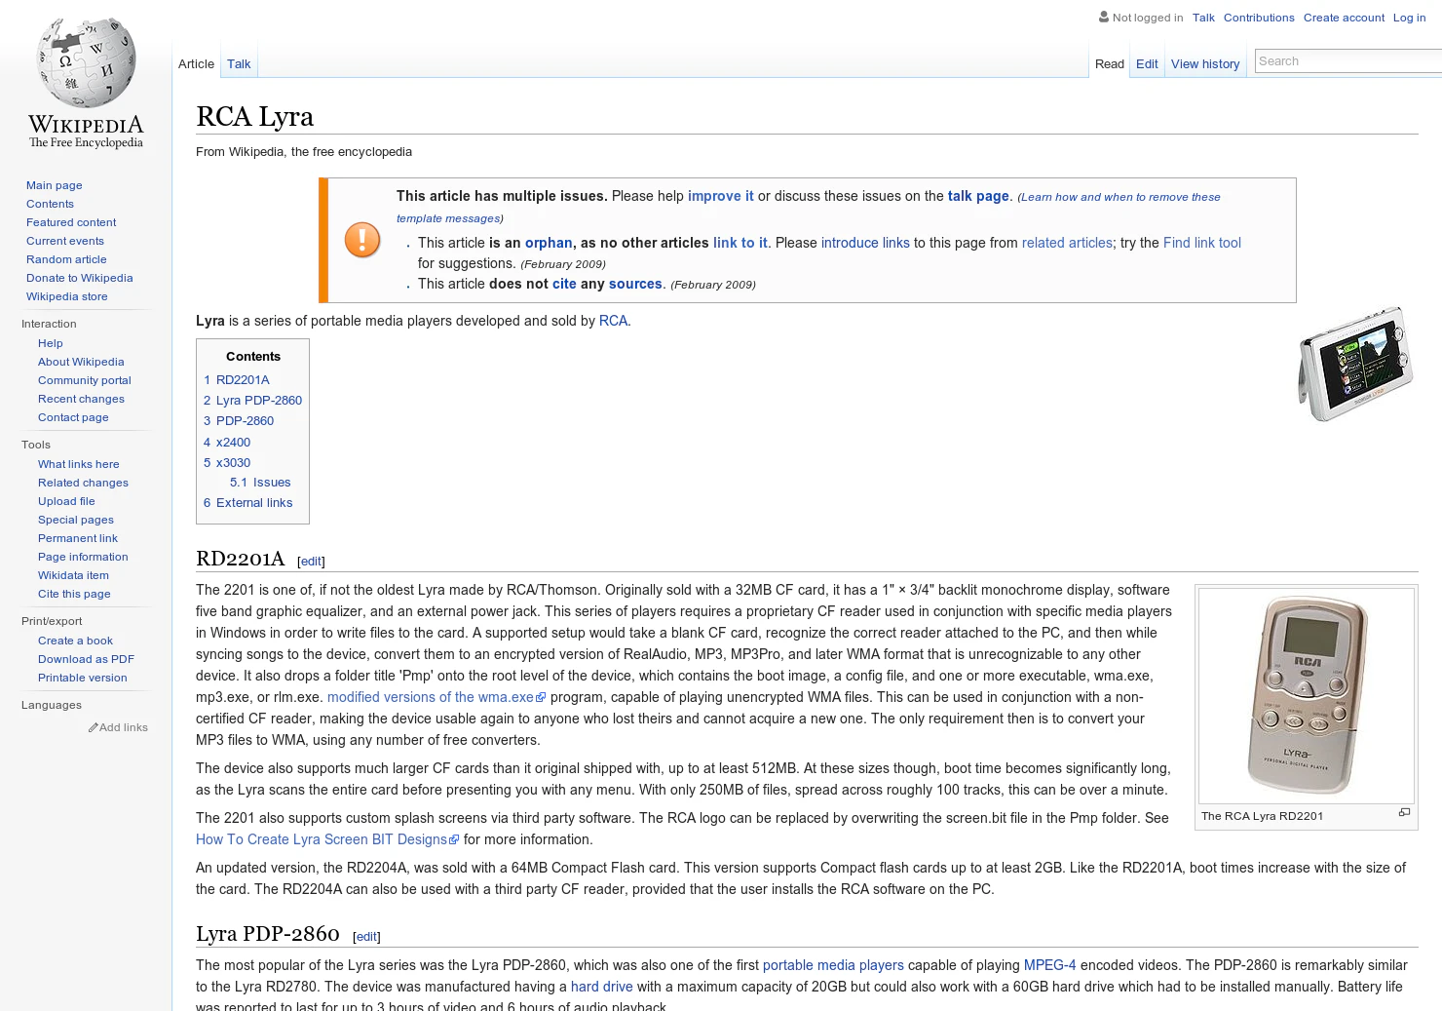1442x1011 pixels.
Task: Click the Permanent link tool
Action: [x=78, y=538]
